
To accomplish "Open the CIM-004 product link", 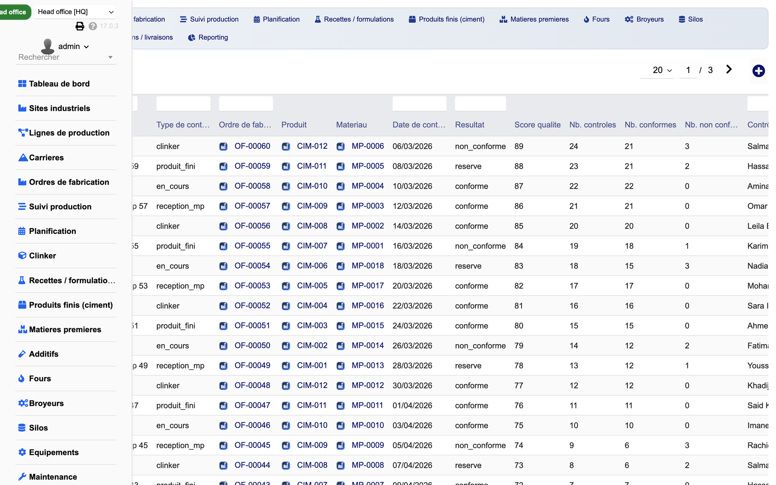I will click(312, 306).
